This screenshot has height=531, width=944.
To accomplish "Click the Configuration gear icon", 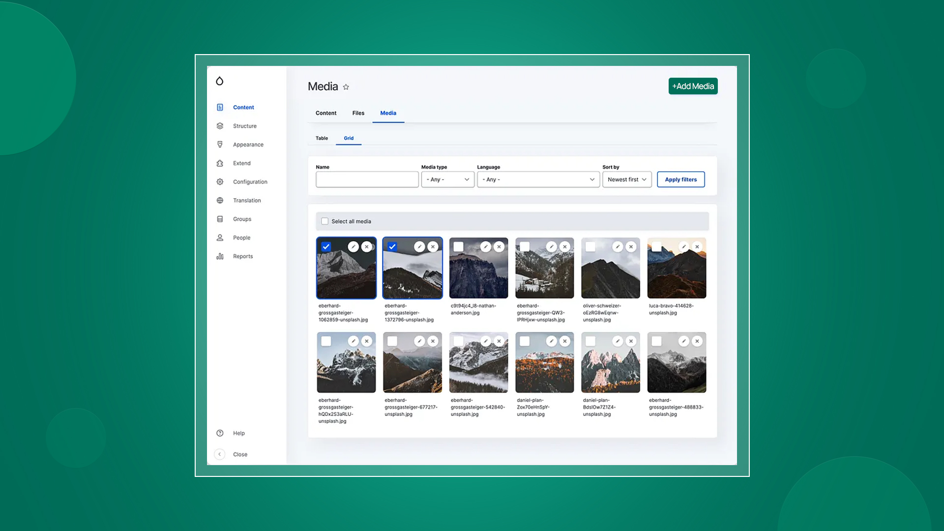I will coord(220,182).
